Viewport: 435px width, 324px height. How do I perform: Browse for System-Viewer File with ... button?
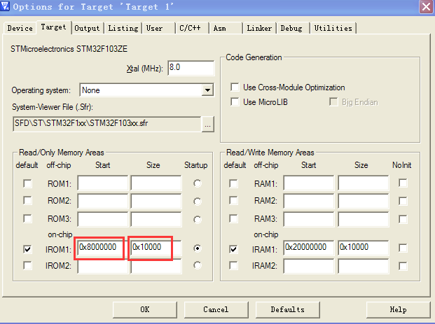tap(207, 124)
